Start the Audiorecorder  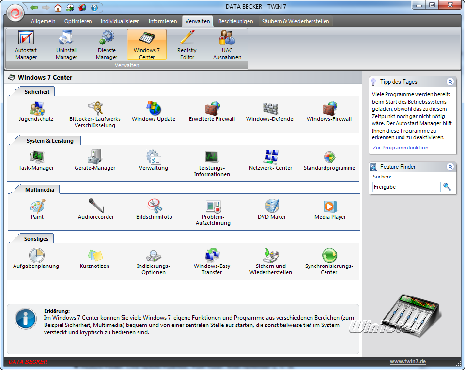tap(96, 209)
